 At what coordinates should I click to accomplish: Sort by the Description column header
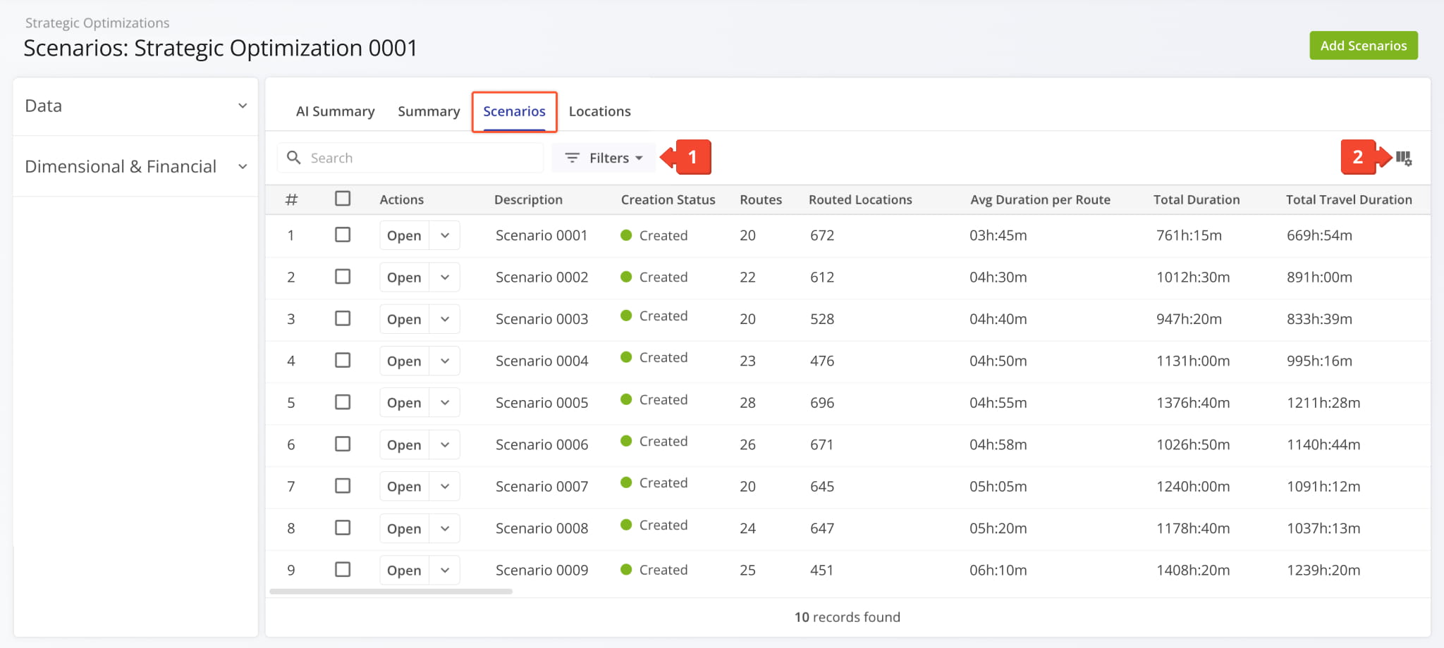pos(528,199)
